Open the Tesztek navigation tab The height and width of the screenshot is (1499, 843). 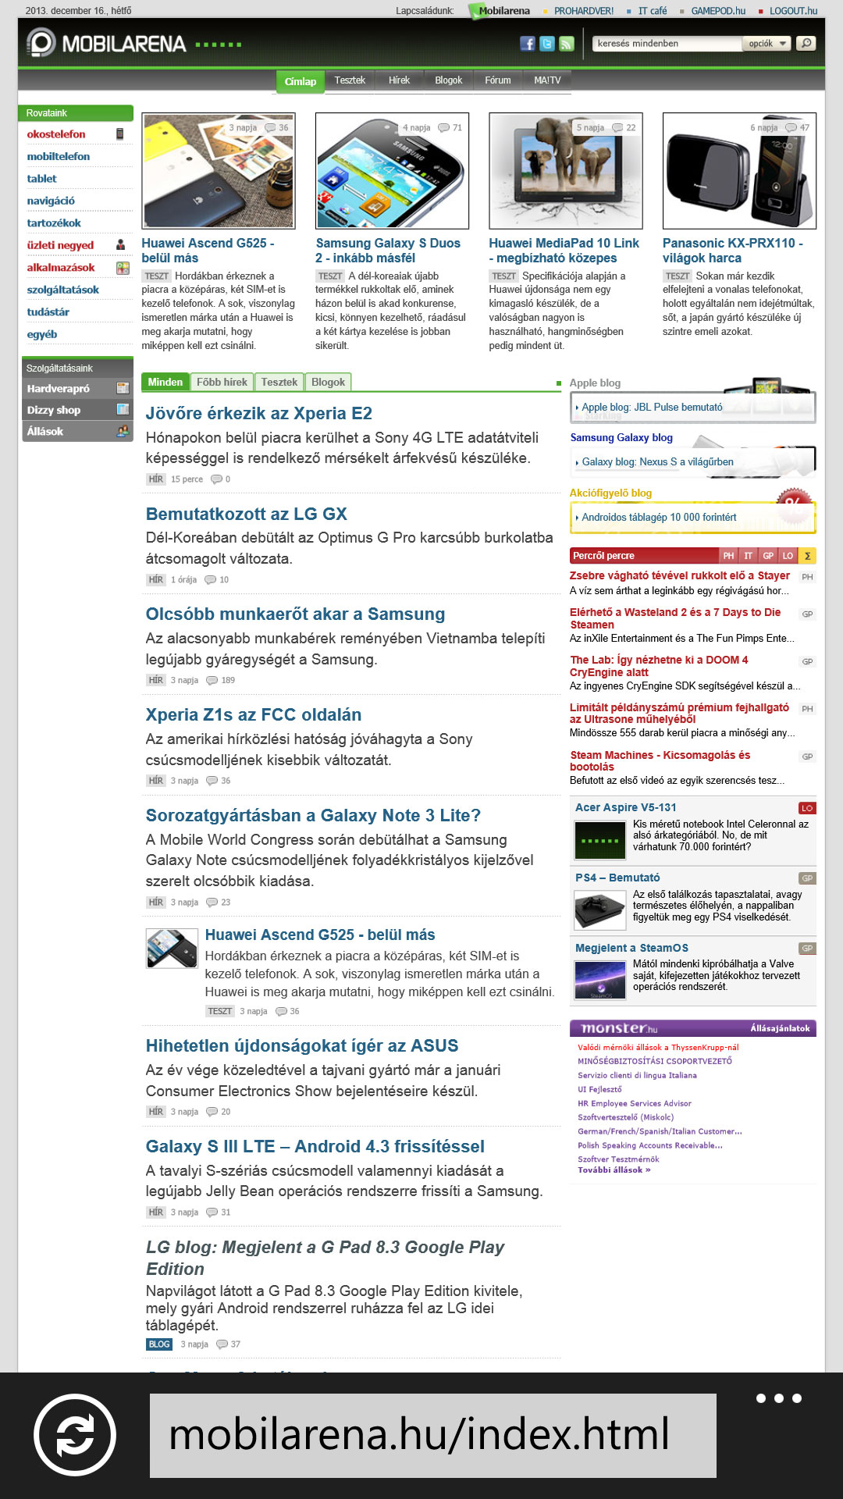pos(350,80)
